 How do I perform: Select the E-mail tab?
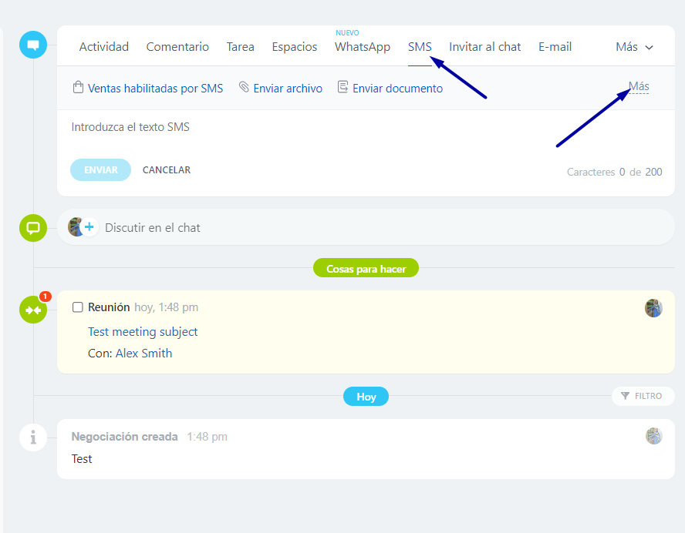[555, 47]
